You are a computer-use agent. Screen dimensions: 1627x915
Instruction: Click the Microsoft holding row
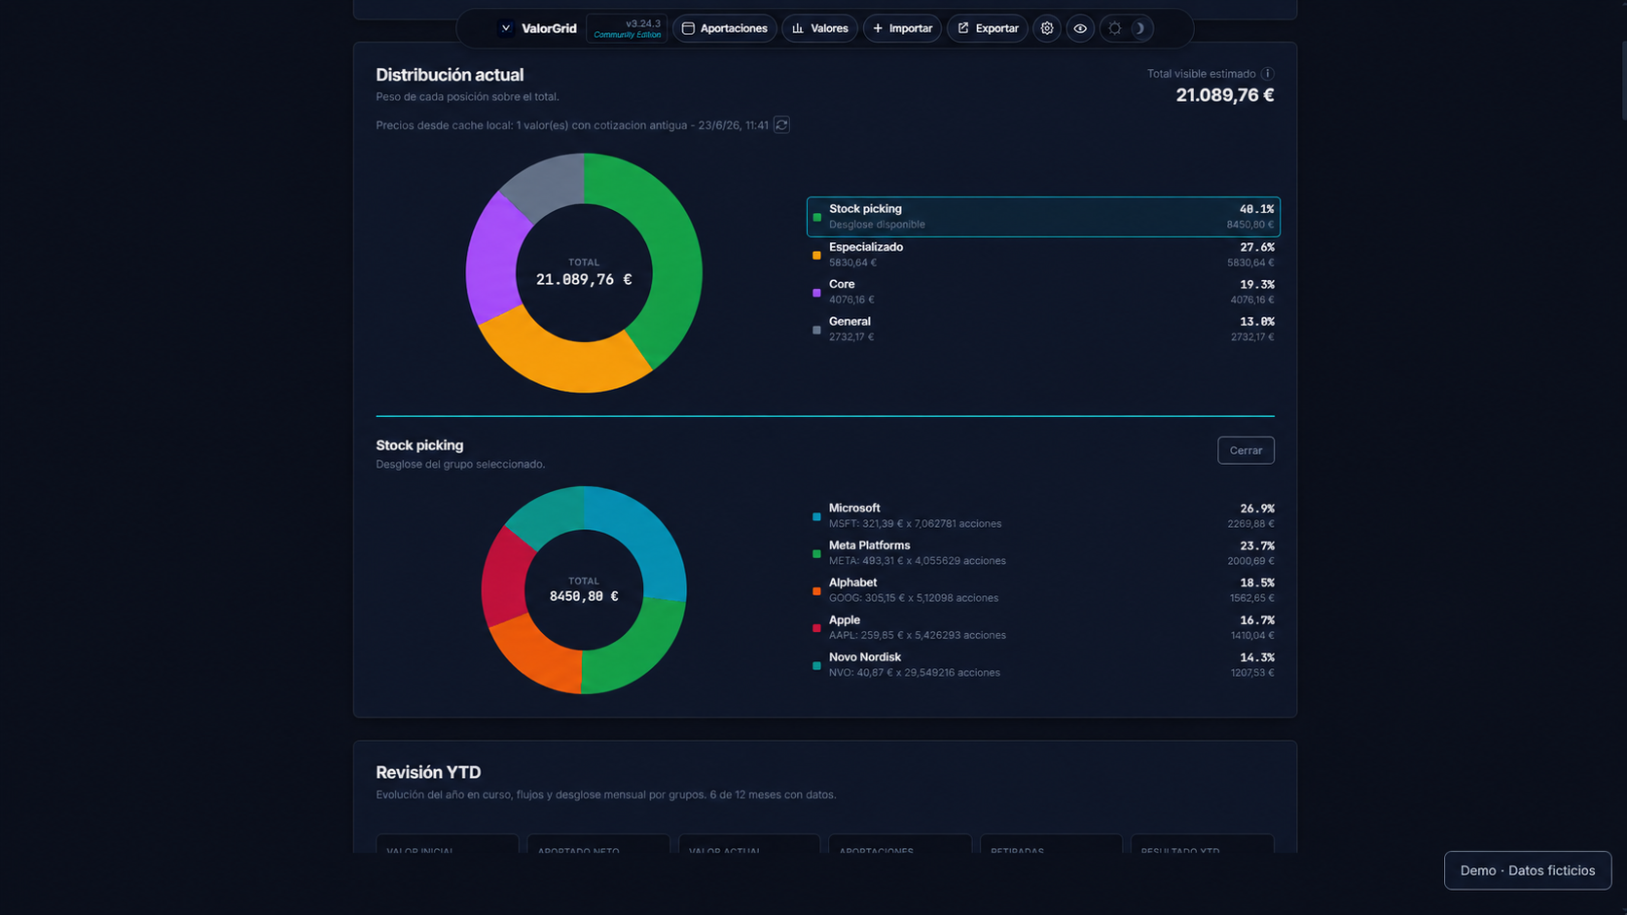pos(1043,515)
